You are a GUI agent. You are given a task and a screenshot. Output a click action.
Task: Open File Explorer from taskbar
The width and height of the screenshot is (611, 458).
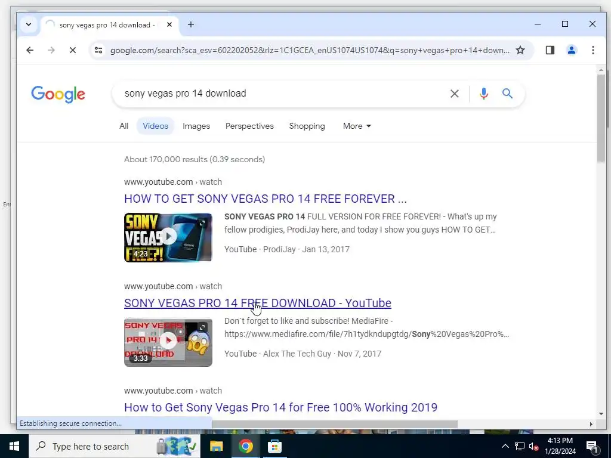(x=216, y=446)
